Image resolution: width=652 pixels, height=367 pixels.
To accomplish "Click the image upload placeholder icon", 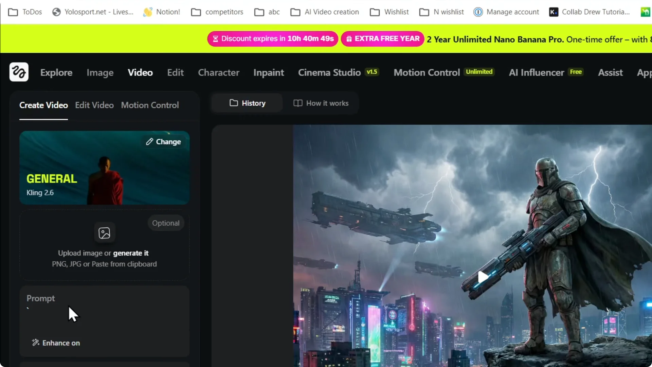I will pyautogui.click(x=104, y=233).
